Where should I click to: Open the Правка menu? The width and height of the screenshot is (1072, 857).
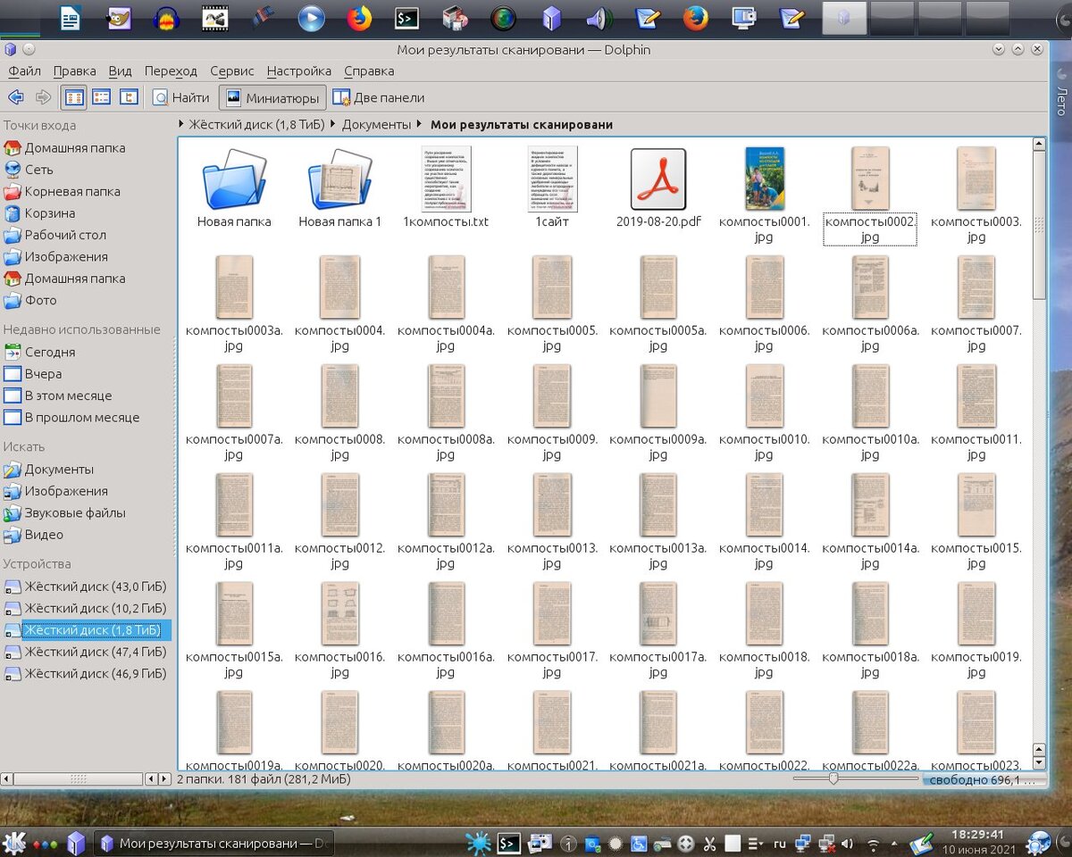pos(75,71)
